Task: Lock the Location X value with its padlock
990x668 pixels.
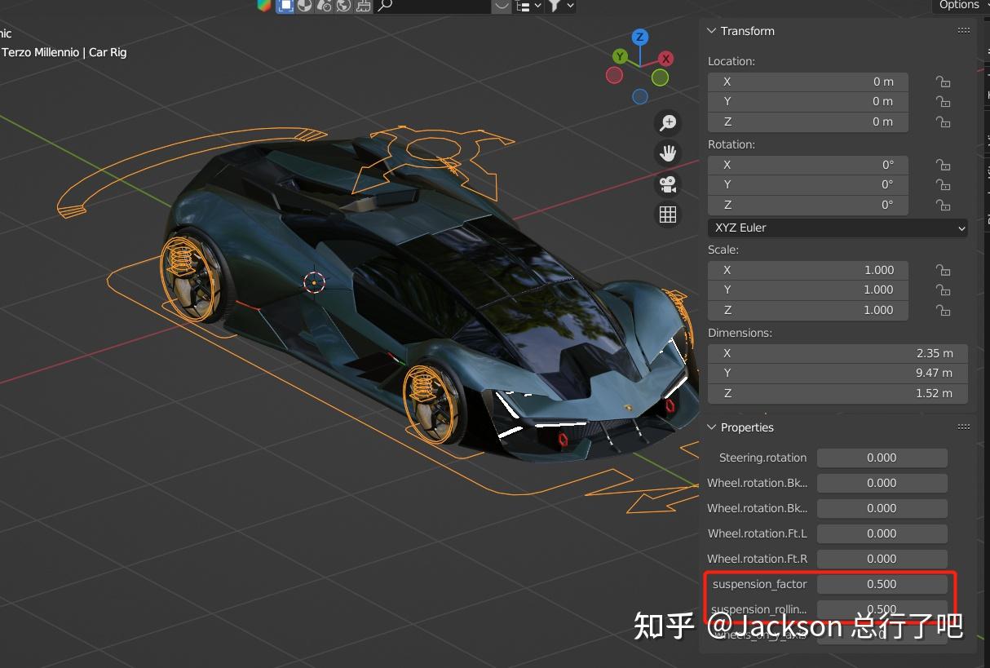Action: (x=943, y=82)
